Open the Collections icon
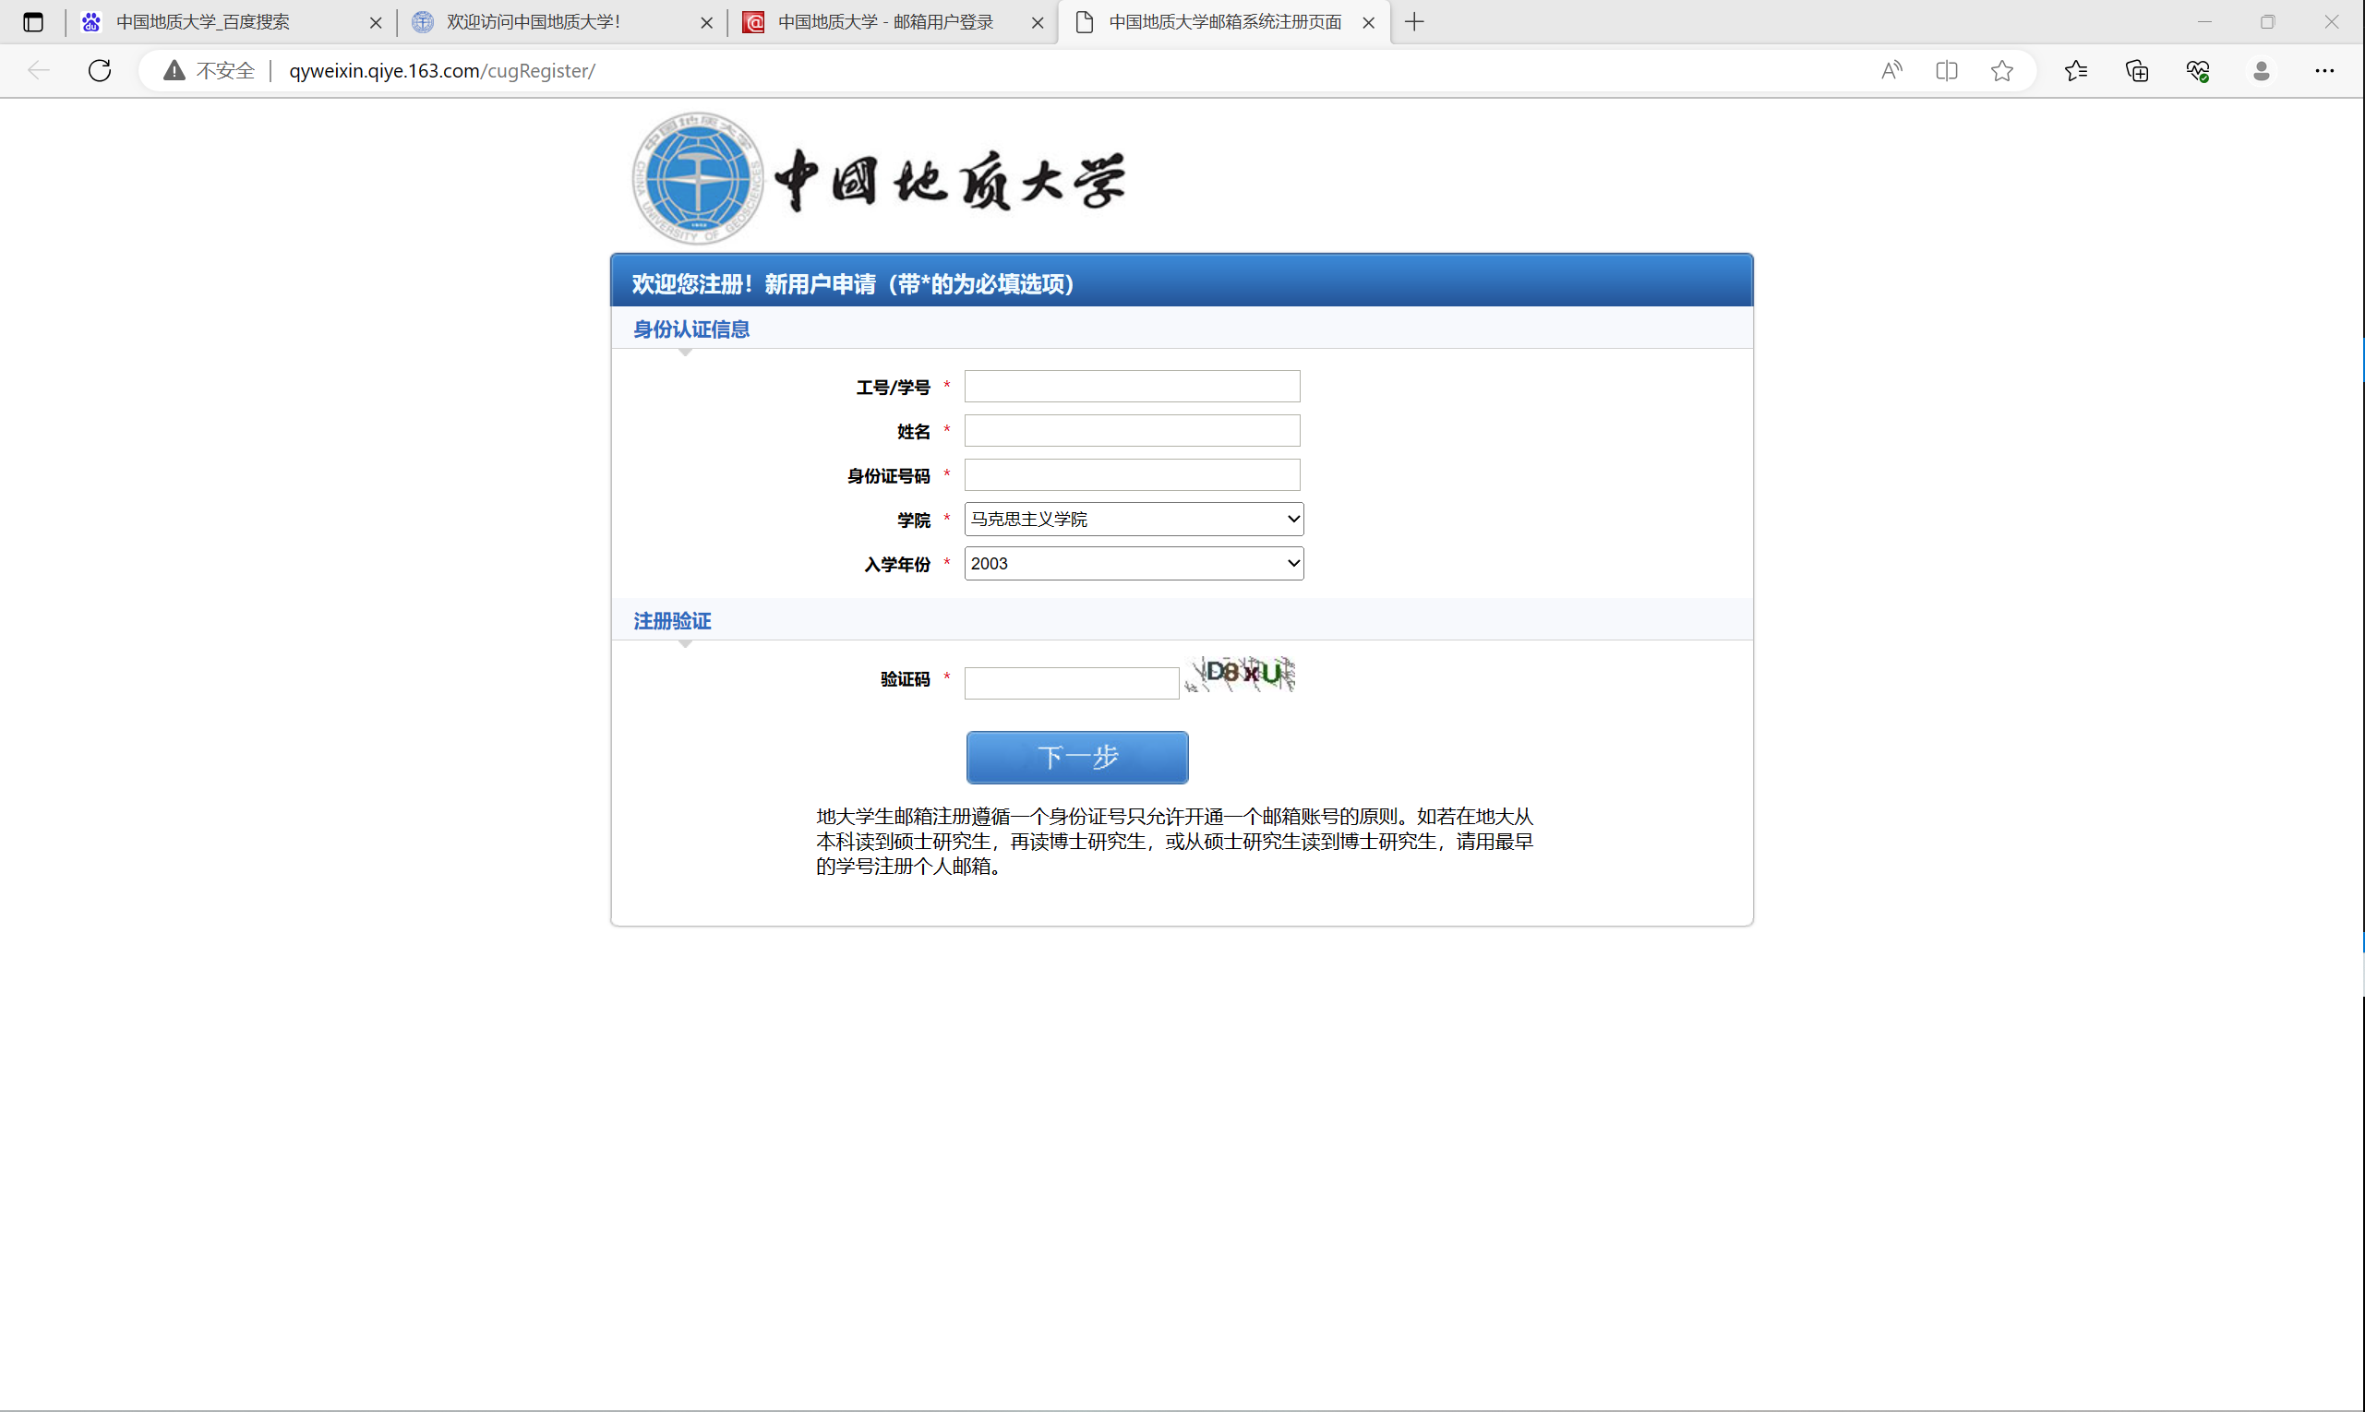2365x1412 pixels. coord(2137,70)
